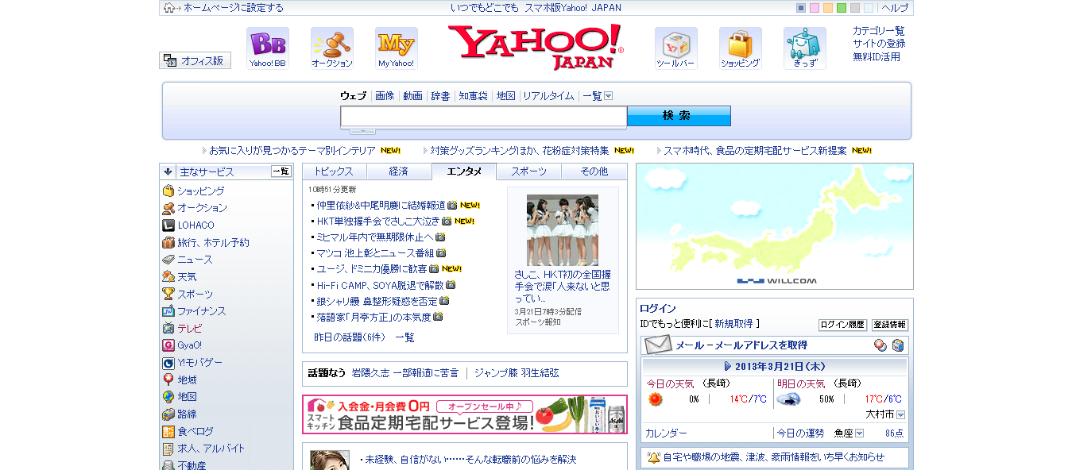Switch to the トピックス tab

point(334,171)
